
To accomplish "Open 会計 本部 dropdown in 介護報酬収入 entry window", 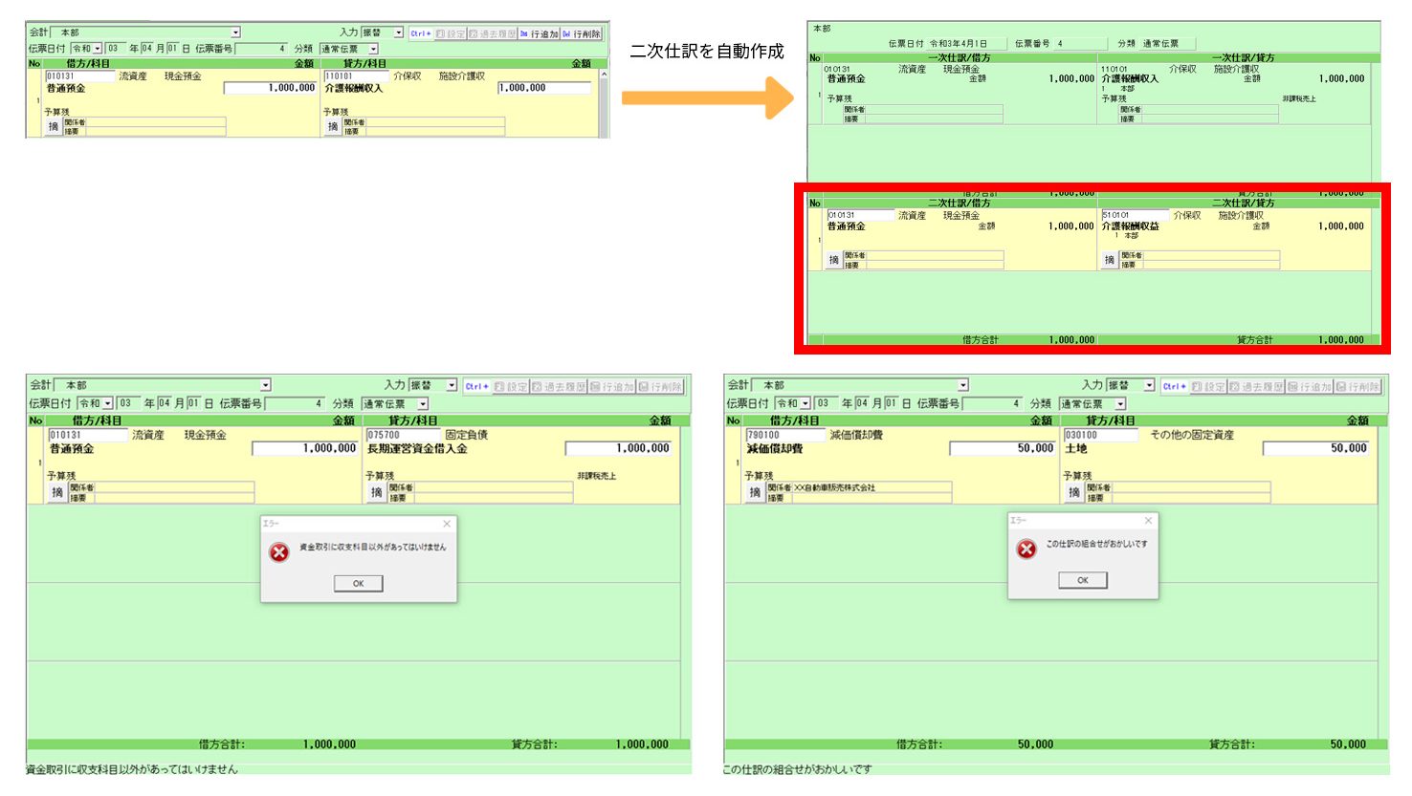I will [x=235, y=32].
